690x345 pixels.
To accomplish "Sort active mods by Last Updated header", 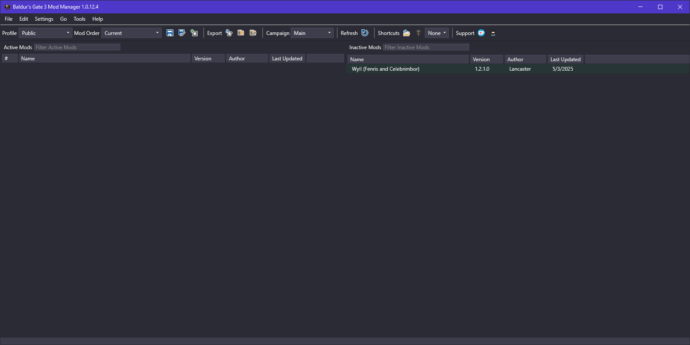I will coord(287,58).
